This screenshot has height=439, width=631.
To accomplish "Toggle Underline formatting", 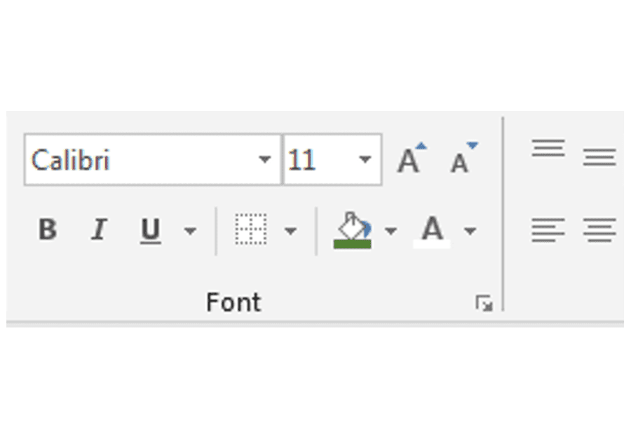I will (151, 231).
